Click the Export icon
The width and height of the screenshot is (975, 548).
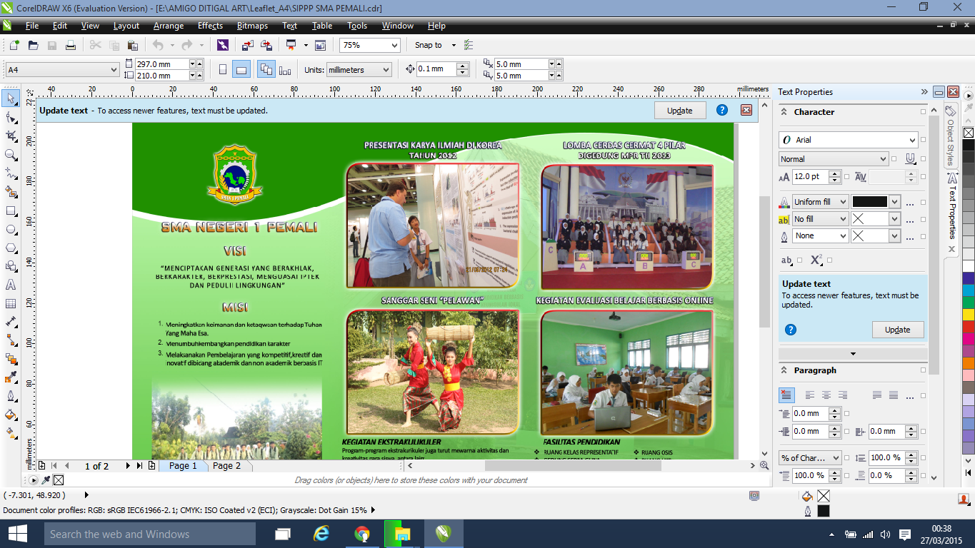click(266, 45)
